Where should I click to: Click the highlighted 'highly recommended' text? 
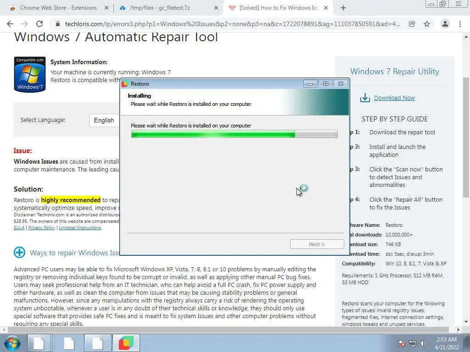tap(71, 200)
